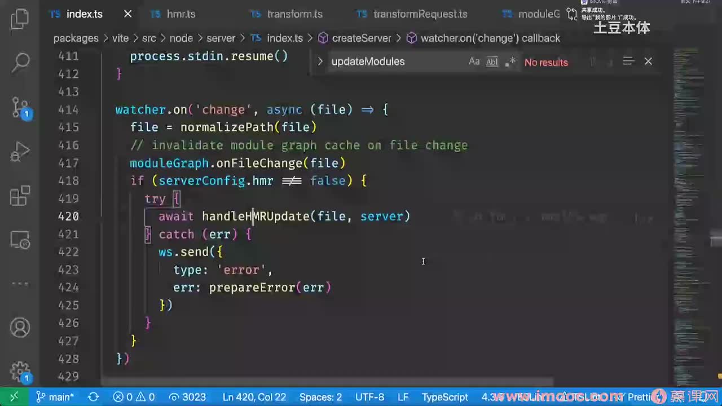This screenshot has width=722, height=406.
Task: Click the 'error' string on line 423
Action: pos(241,270)
